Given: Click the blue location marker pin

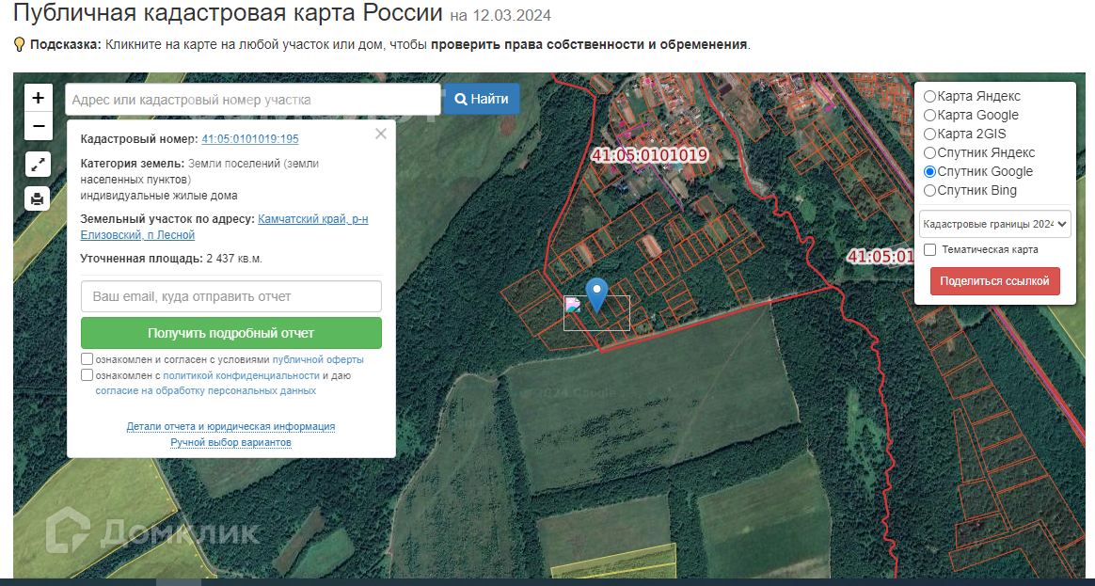Looking at the screenshot, I should click(x=596, y=294).
